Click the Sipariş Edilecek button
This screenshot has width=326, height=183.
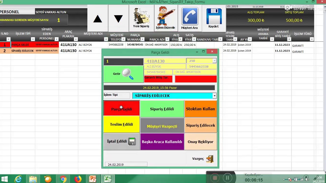click(x=201, y=125)
